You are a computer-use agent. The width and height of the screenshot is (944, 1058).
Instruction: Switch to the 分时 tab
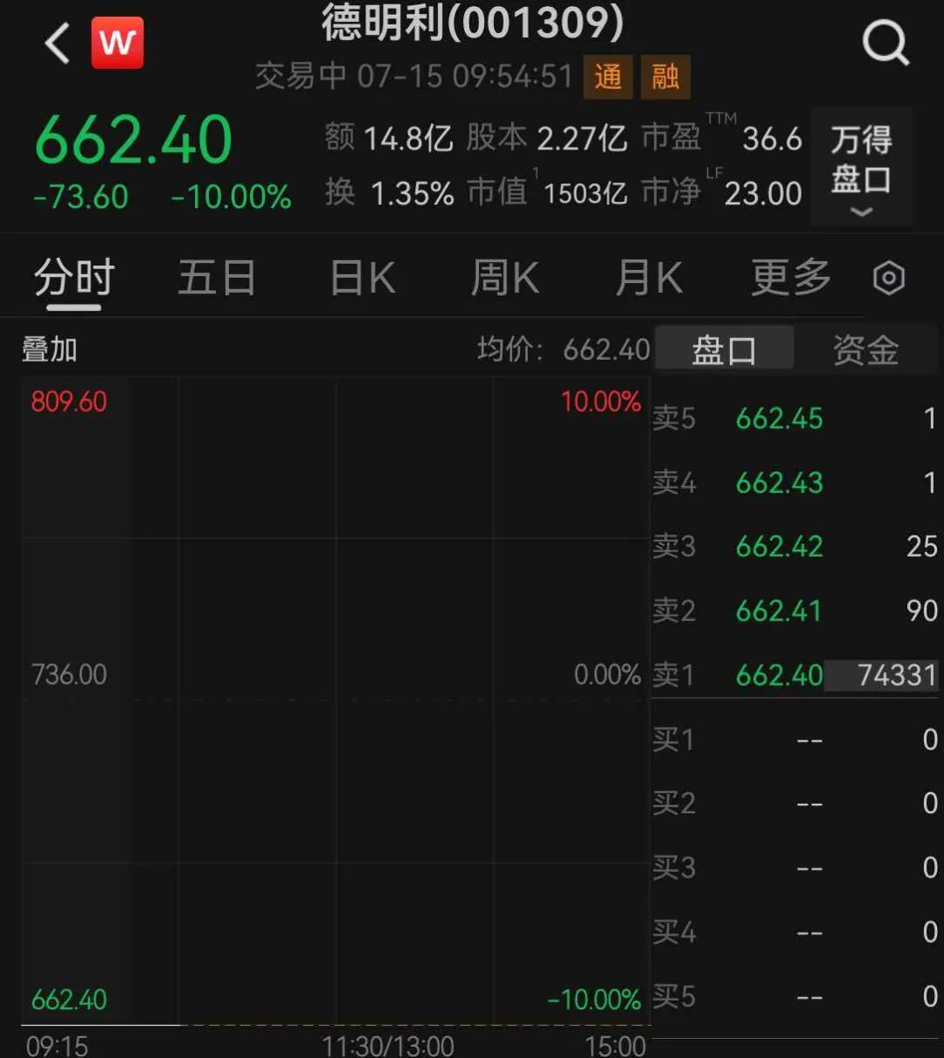pos(74,279)
